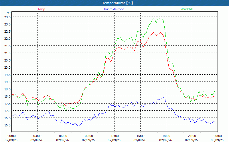The height and width of the screenshot is (143, 229).
Task: Click the 03/09/26 date label on the x-axis
Action: 217,140
